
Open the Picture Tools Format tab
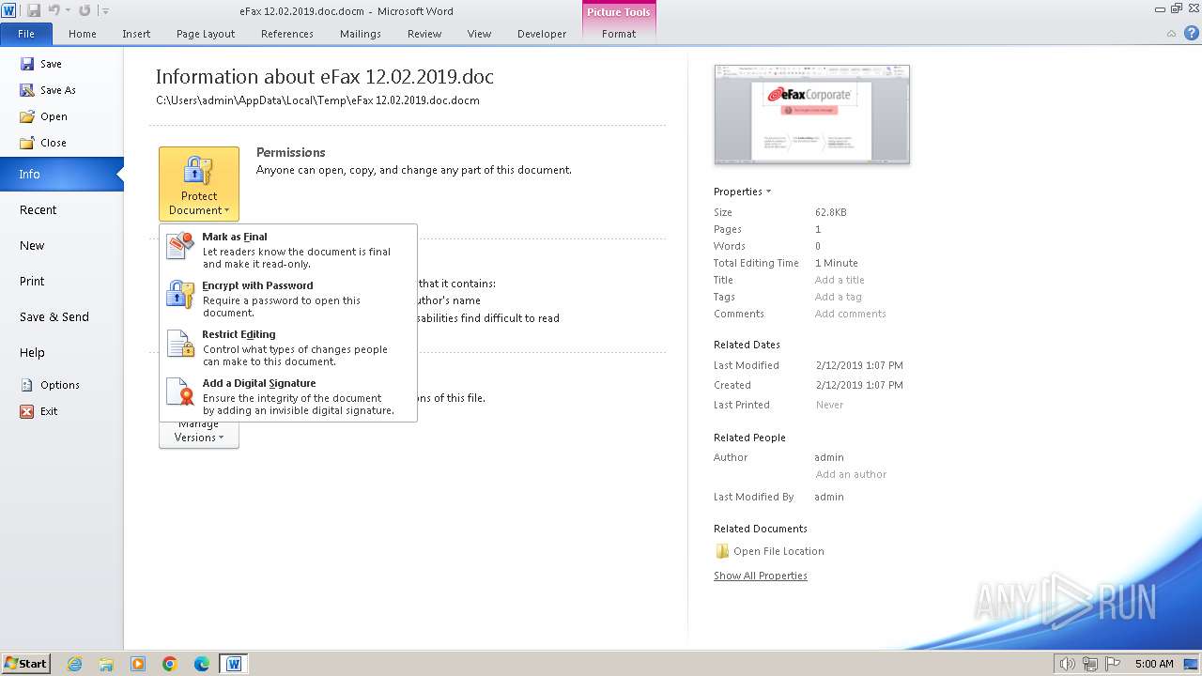click(619, 34)
